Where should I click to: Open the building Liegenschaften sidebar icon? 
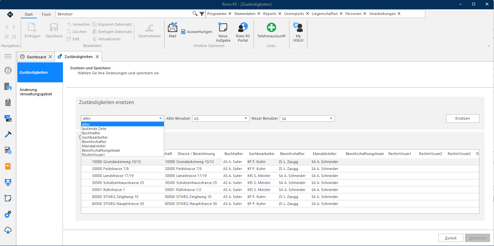click(8, 87)
